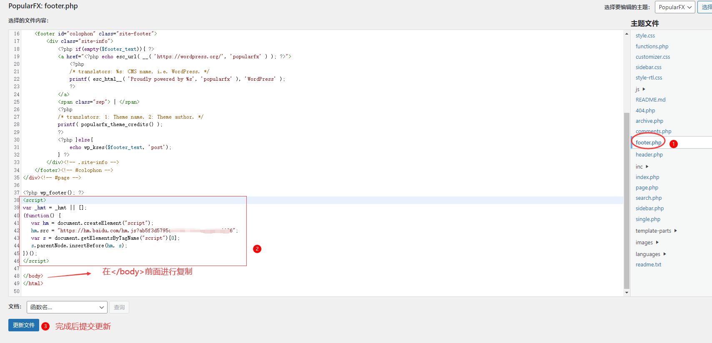Click the </html> tag on line 49
This screenshot has width=712, height=343.
(x=33, y=283)
